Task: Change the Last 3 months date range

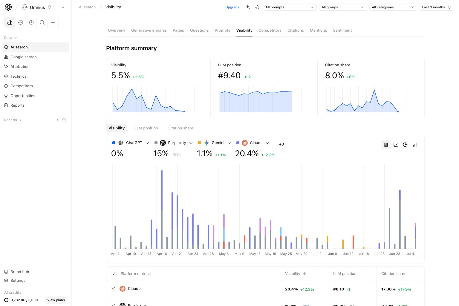Action: (x=437, y=7)
